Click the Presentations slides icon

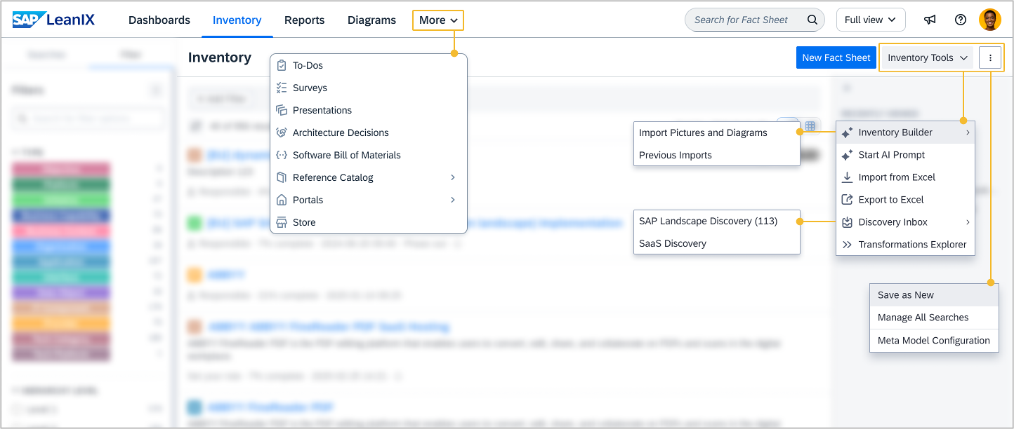282,110
